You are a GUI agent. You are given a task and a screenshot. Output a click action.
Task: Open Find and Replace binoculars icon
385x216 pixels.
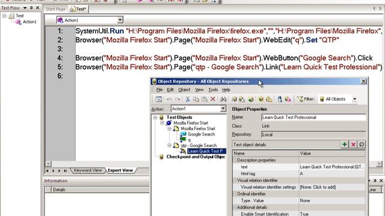[x=223, y=99]
